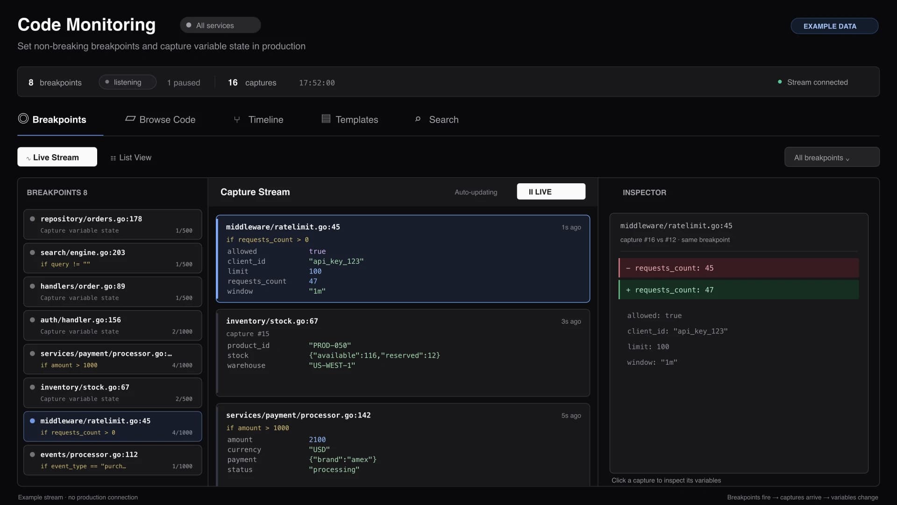Click the inspector limit: 100 line

point(648,346)
